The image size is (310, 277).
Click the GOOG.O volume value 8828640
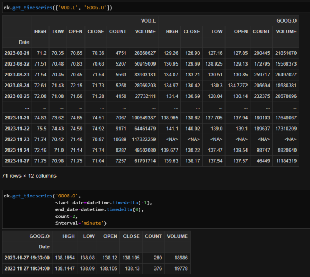[x=287, y=150]
